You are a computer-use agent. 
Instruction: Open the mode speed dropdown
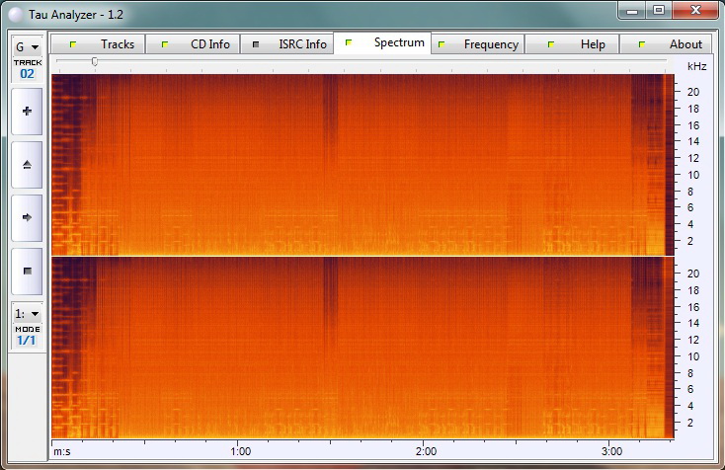[x=28, y=314]
